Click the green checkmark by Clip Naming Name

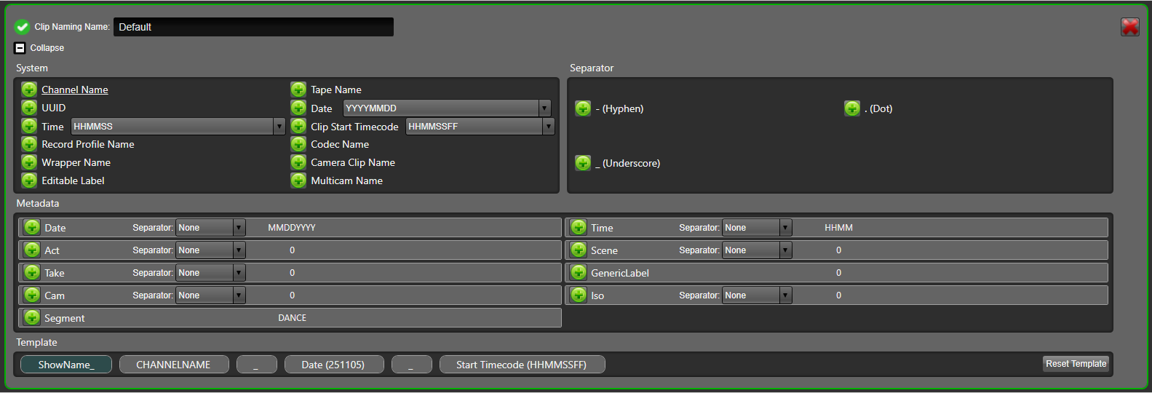click(x=22, y=27)
